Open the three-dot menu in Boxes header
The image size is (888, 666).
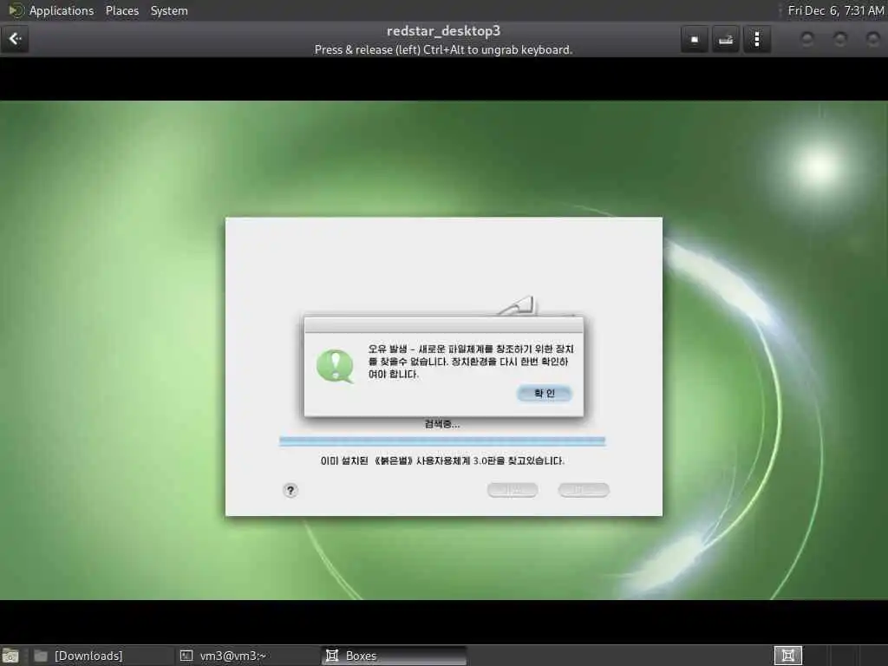[x=756, y=40]
